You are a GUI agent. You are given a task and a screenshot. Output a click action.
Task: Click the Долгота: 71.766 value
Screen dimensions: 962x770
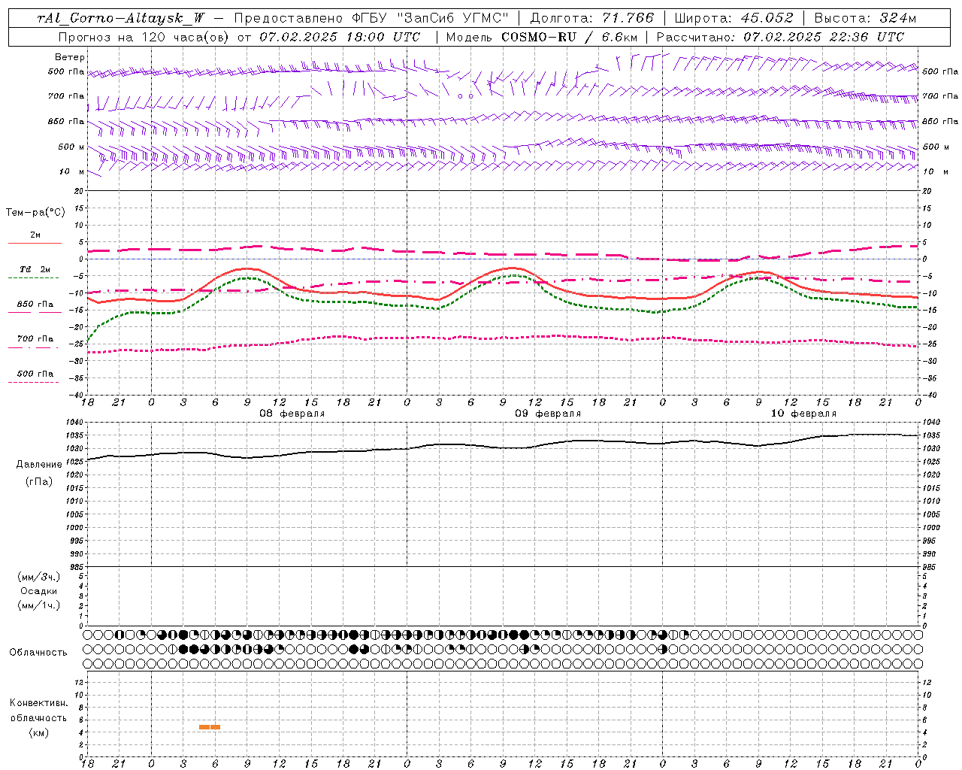pos(593,19)
